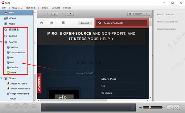
Task: Open the New shows link
Action: tap(103, 86)
